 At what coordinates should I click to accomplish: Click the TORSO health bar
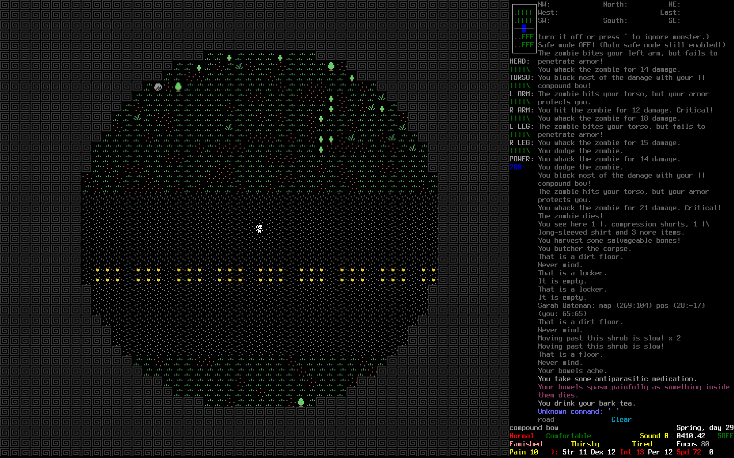point(520,85)
